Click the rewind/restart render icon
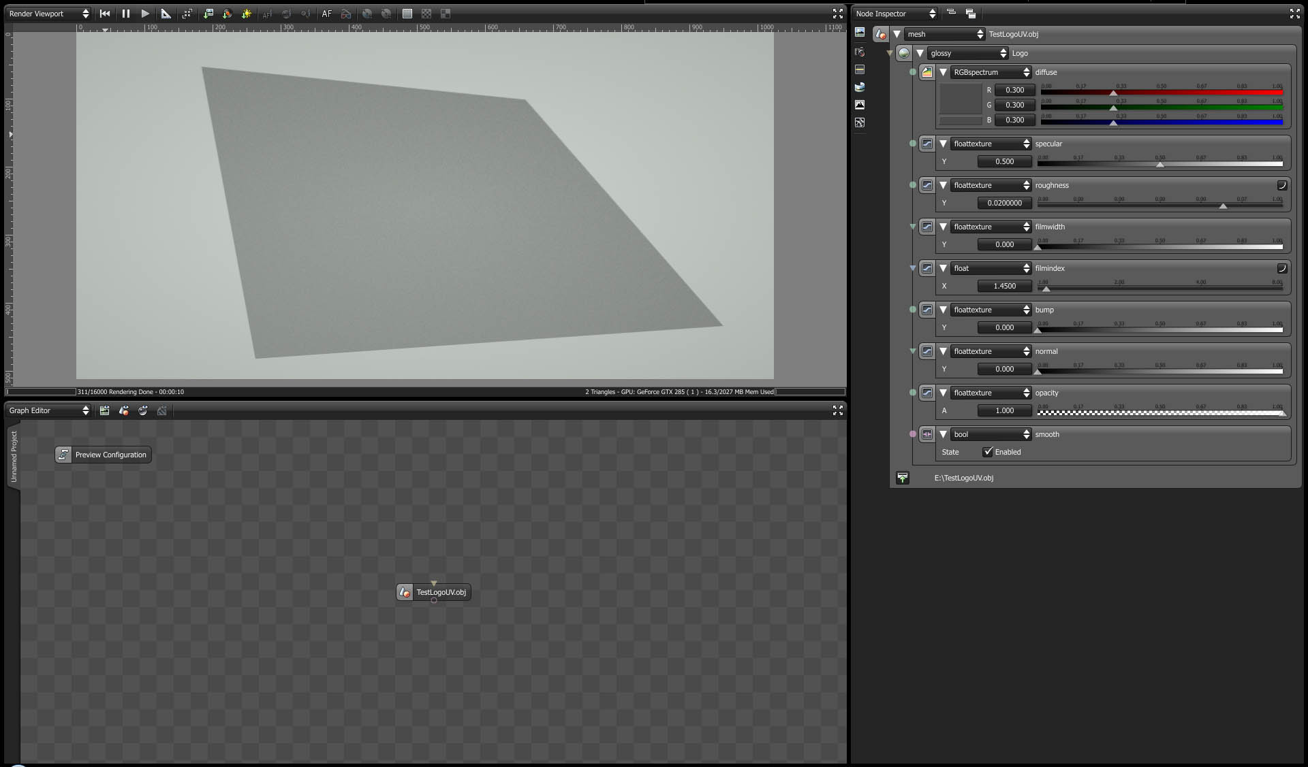The height and width of the screenshot is (767, 1308). pyautogui.click(x=105, y=14)
